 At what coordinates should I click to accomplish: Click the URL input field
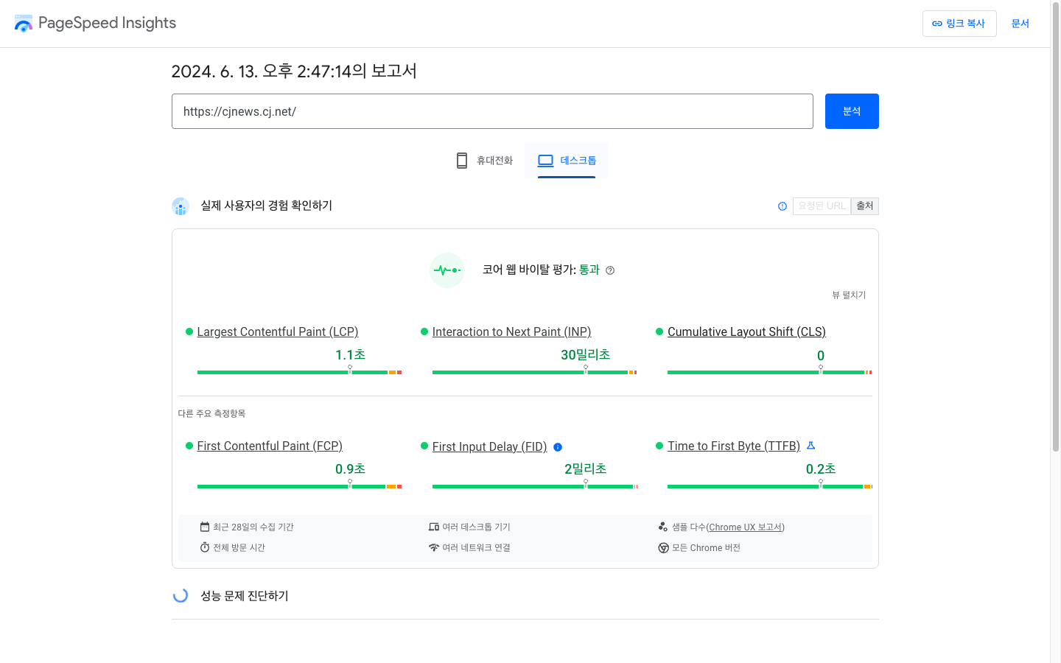[492, 111]
